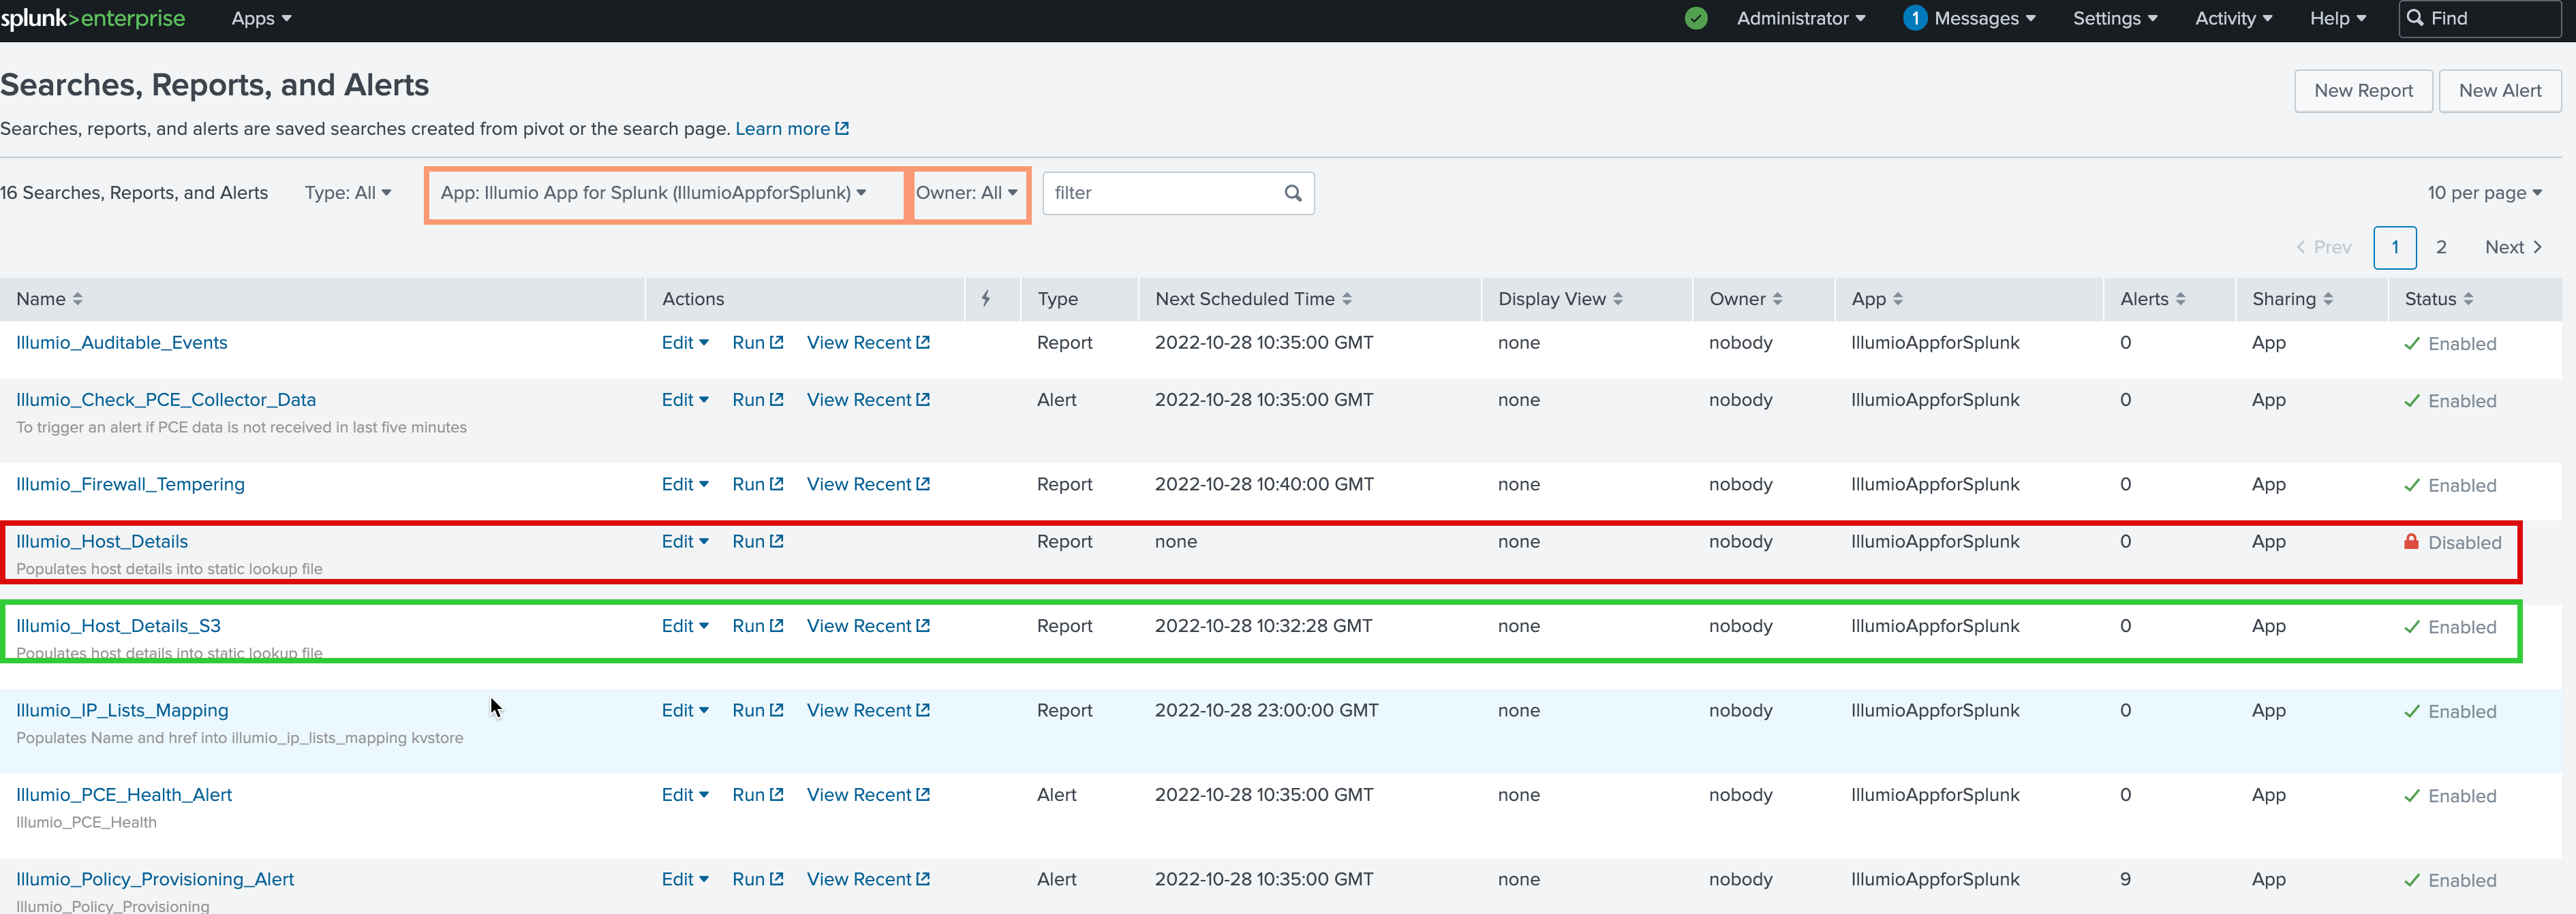The height and width of the screenshot is (914, 2576).
Task: Expand Edit menu for Illumio_Policy_Provisioning_Alert
Action: point(685,879)
